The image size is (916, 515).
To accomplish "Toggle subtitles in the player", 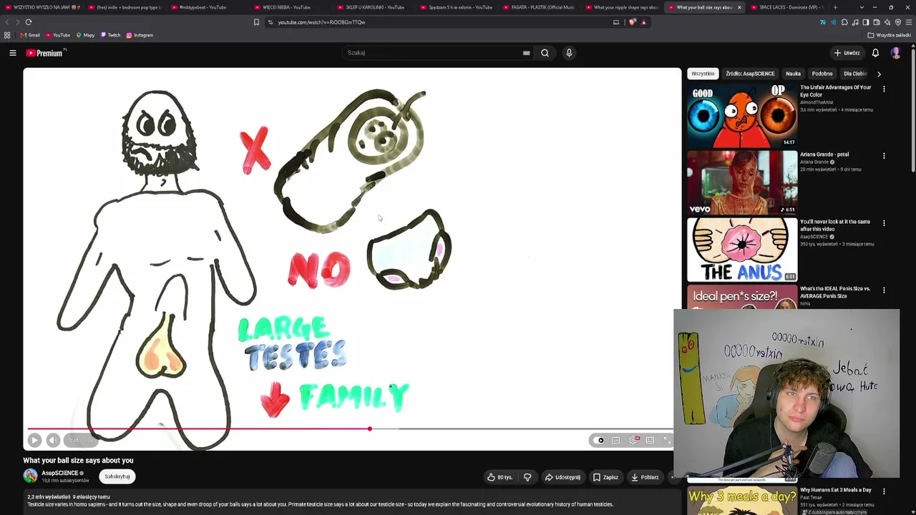I will [615, 441].
